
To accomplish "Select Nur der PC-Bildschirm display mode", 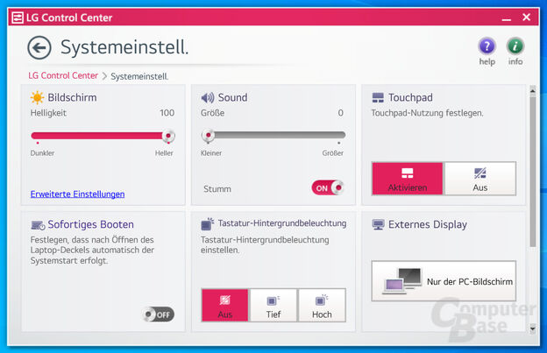I will [443, 282].
